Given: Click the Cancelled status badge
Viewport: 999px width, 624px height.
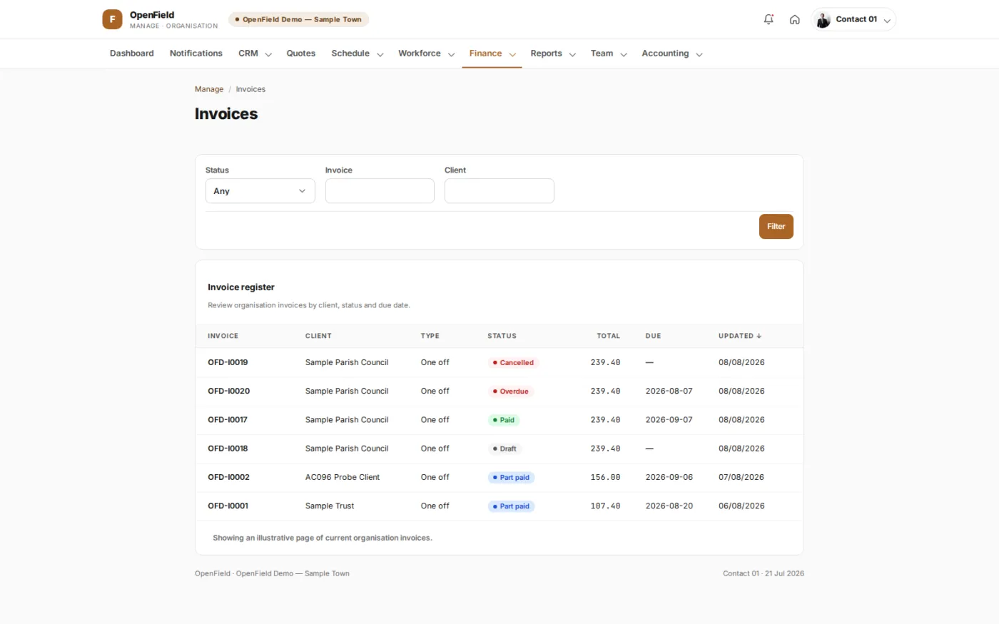Looking at the screenshot, I should pos(513,362).
